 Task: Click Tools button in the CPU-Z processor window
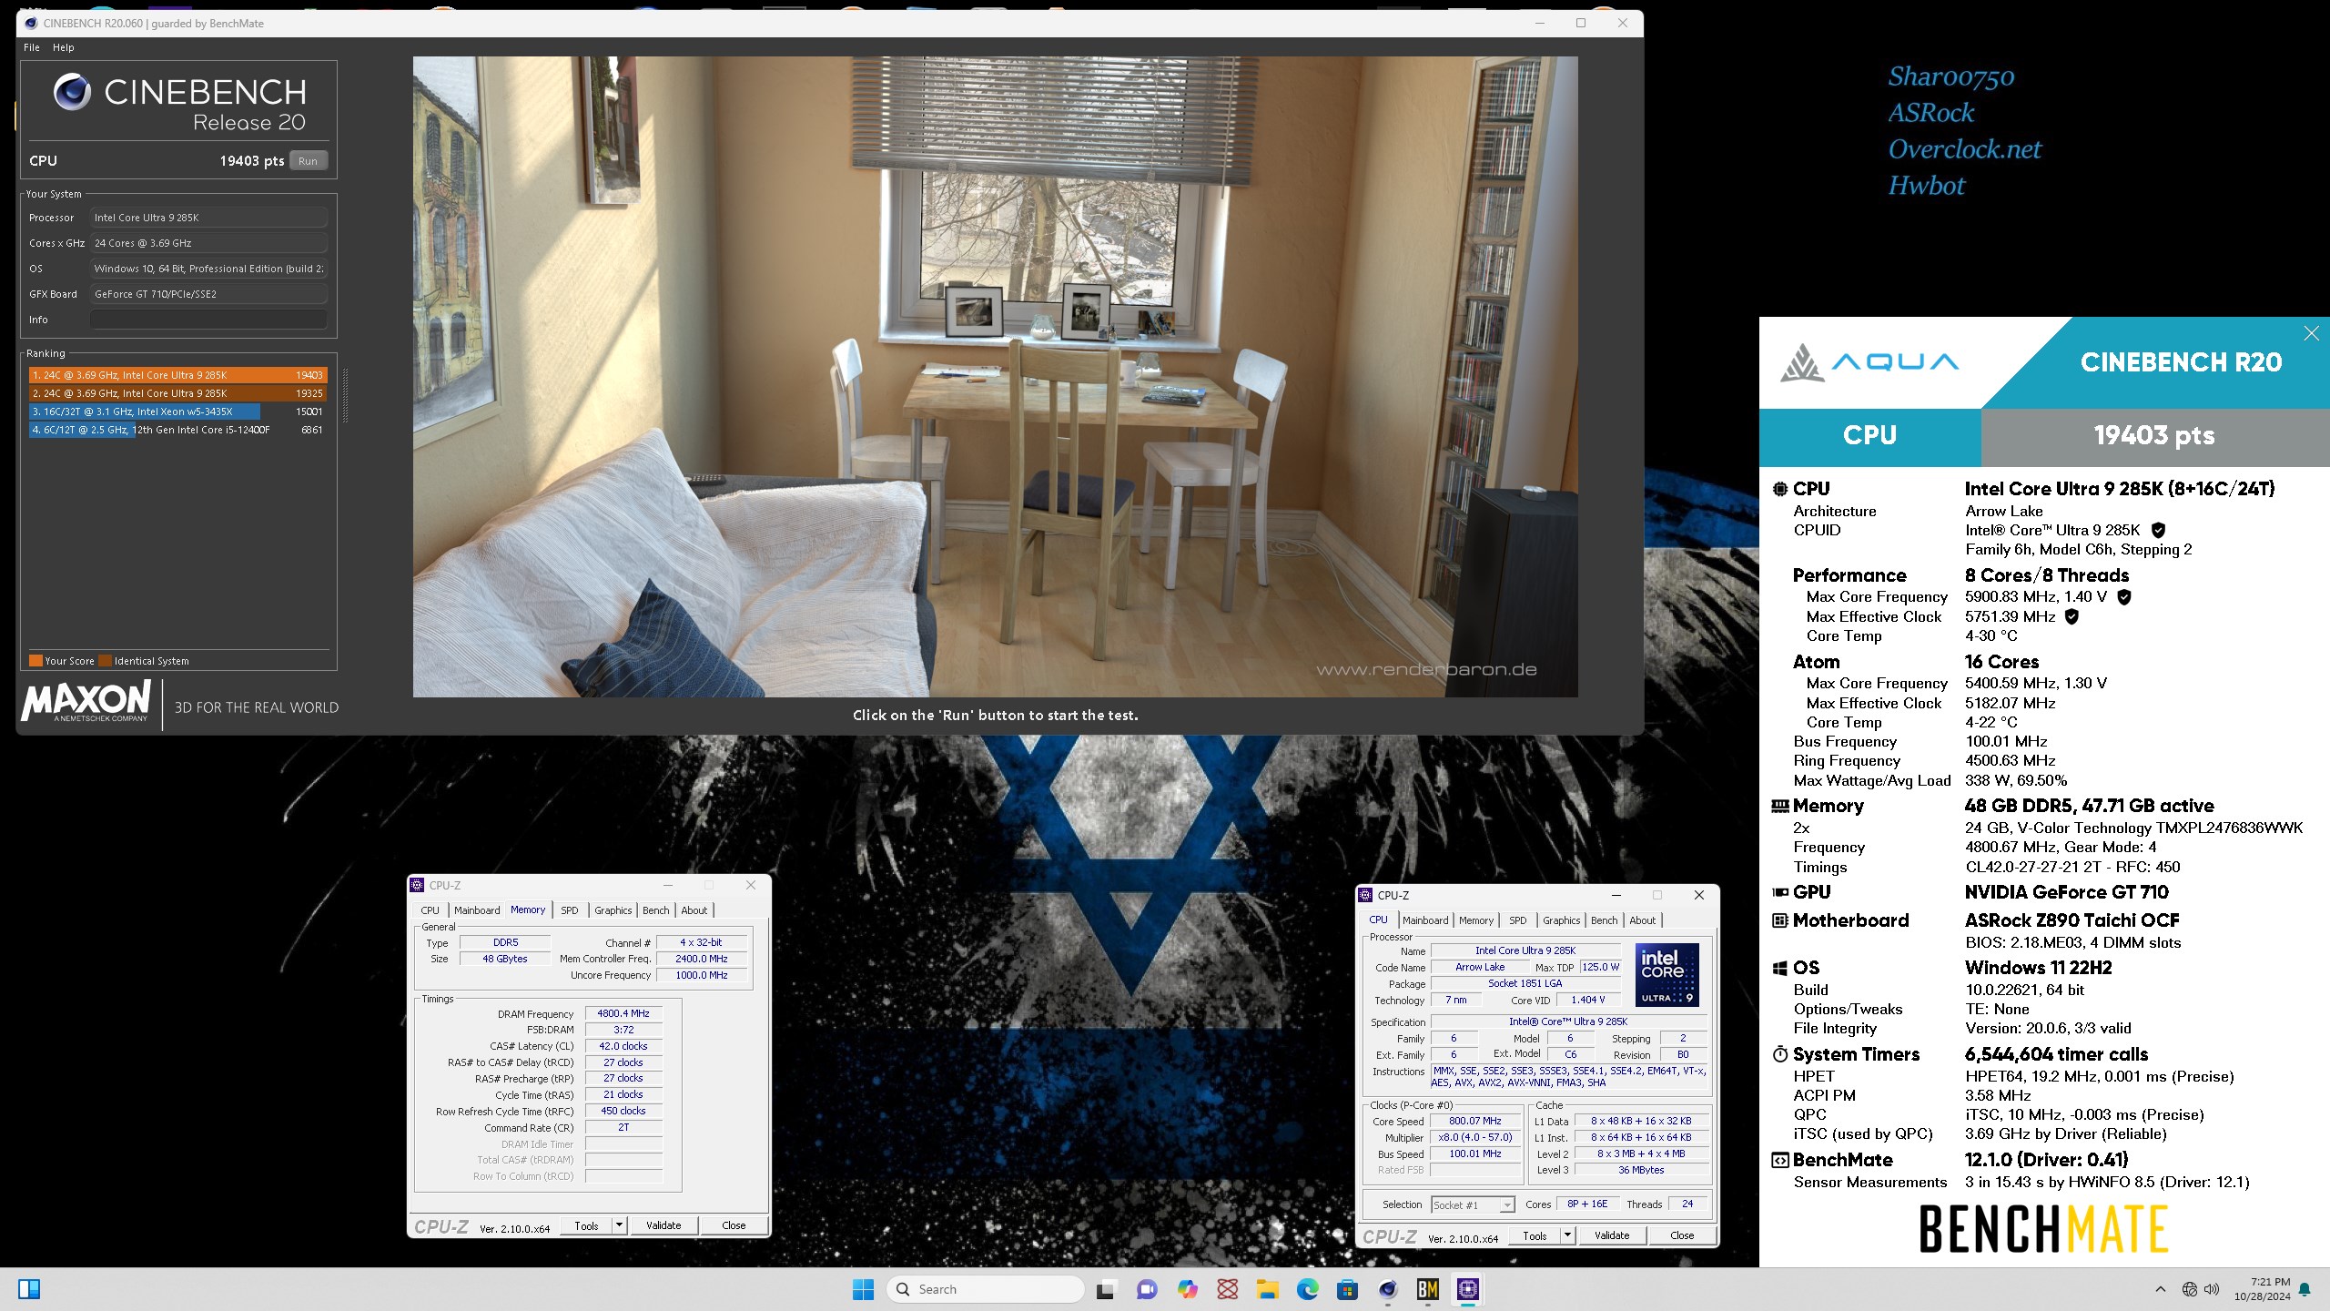click(1535, 1235)
